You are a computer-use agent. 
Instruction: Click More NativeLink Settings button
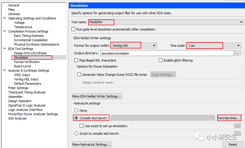pos(91,144)
